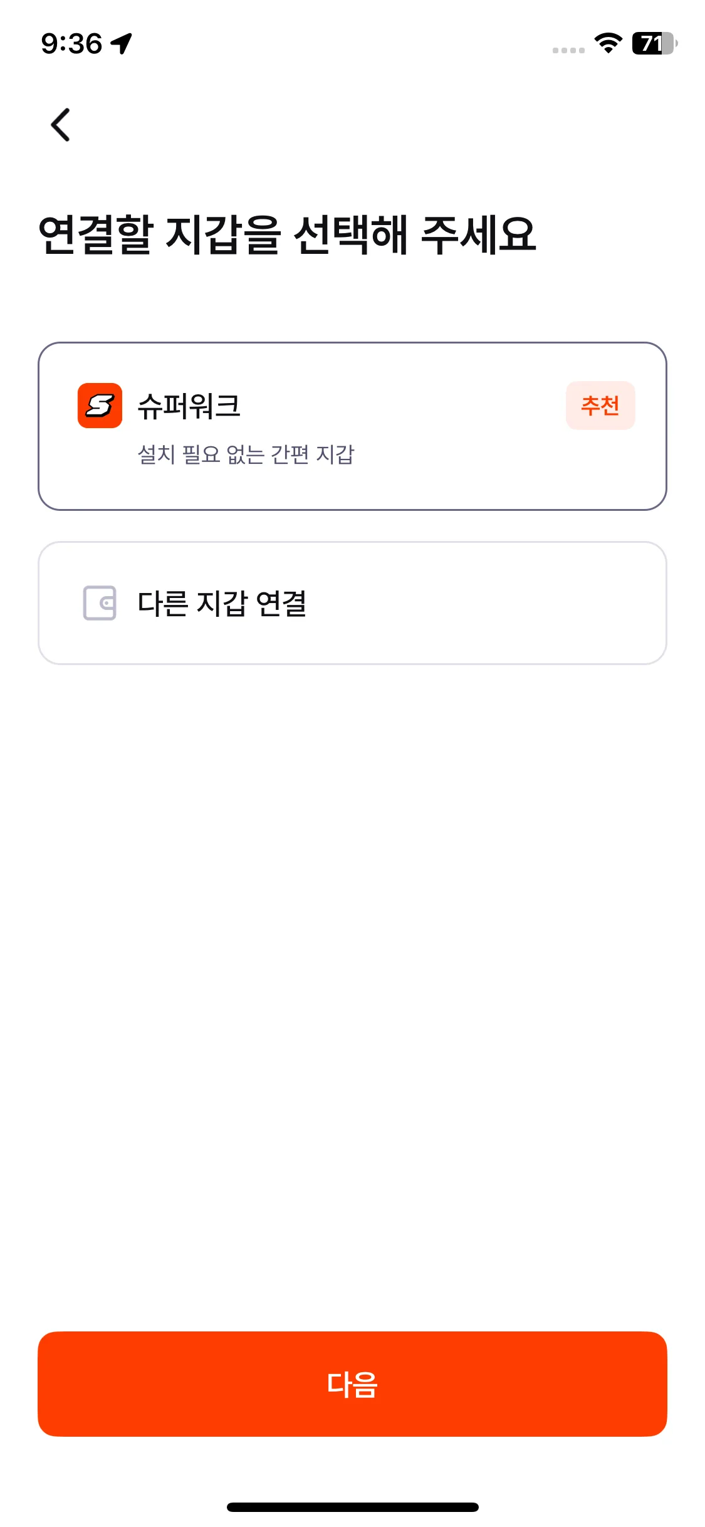
Task: Tap the 다른 지갑 연결 label text
Action: (222, 603)
